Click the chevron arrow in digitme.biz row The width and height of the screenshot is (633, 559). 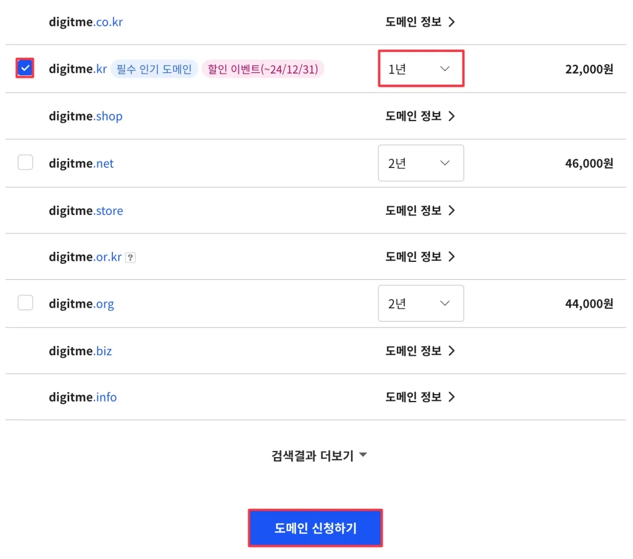(451, 351)
